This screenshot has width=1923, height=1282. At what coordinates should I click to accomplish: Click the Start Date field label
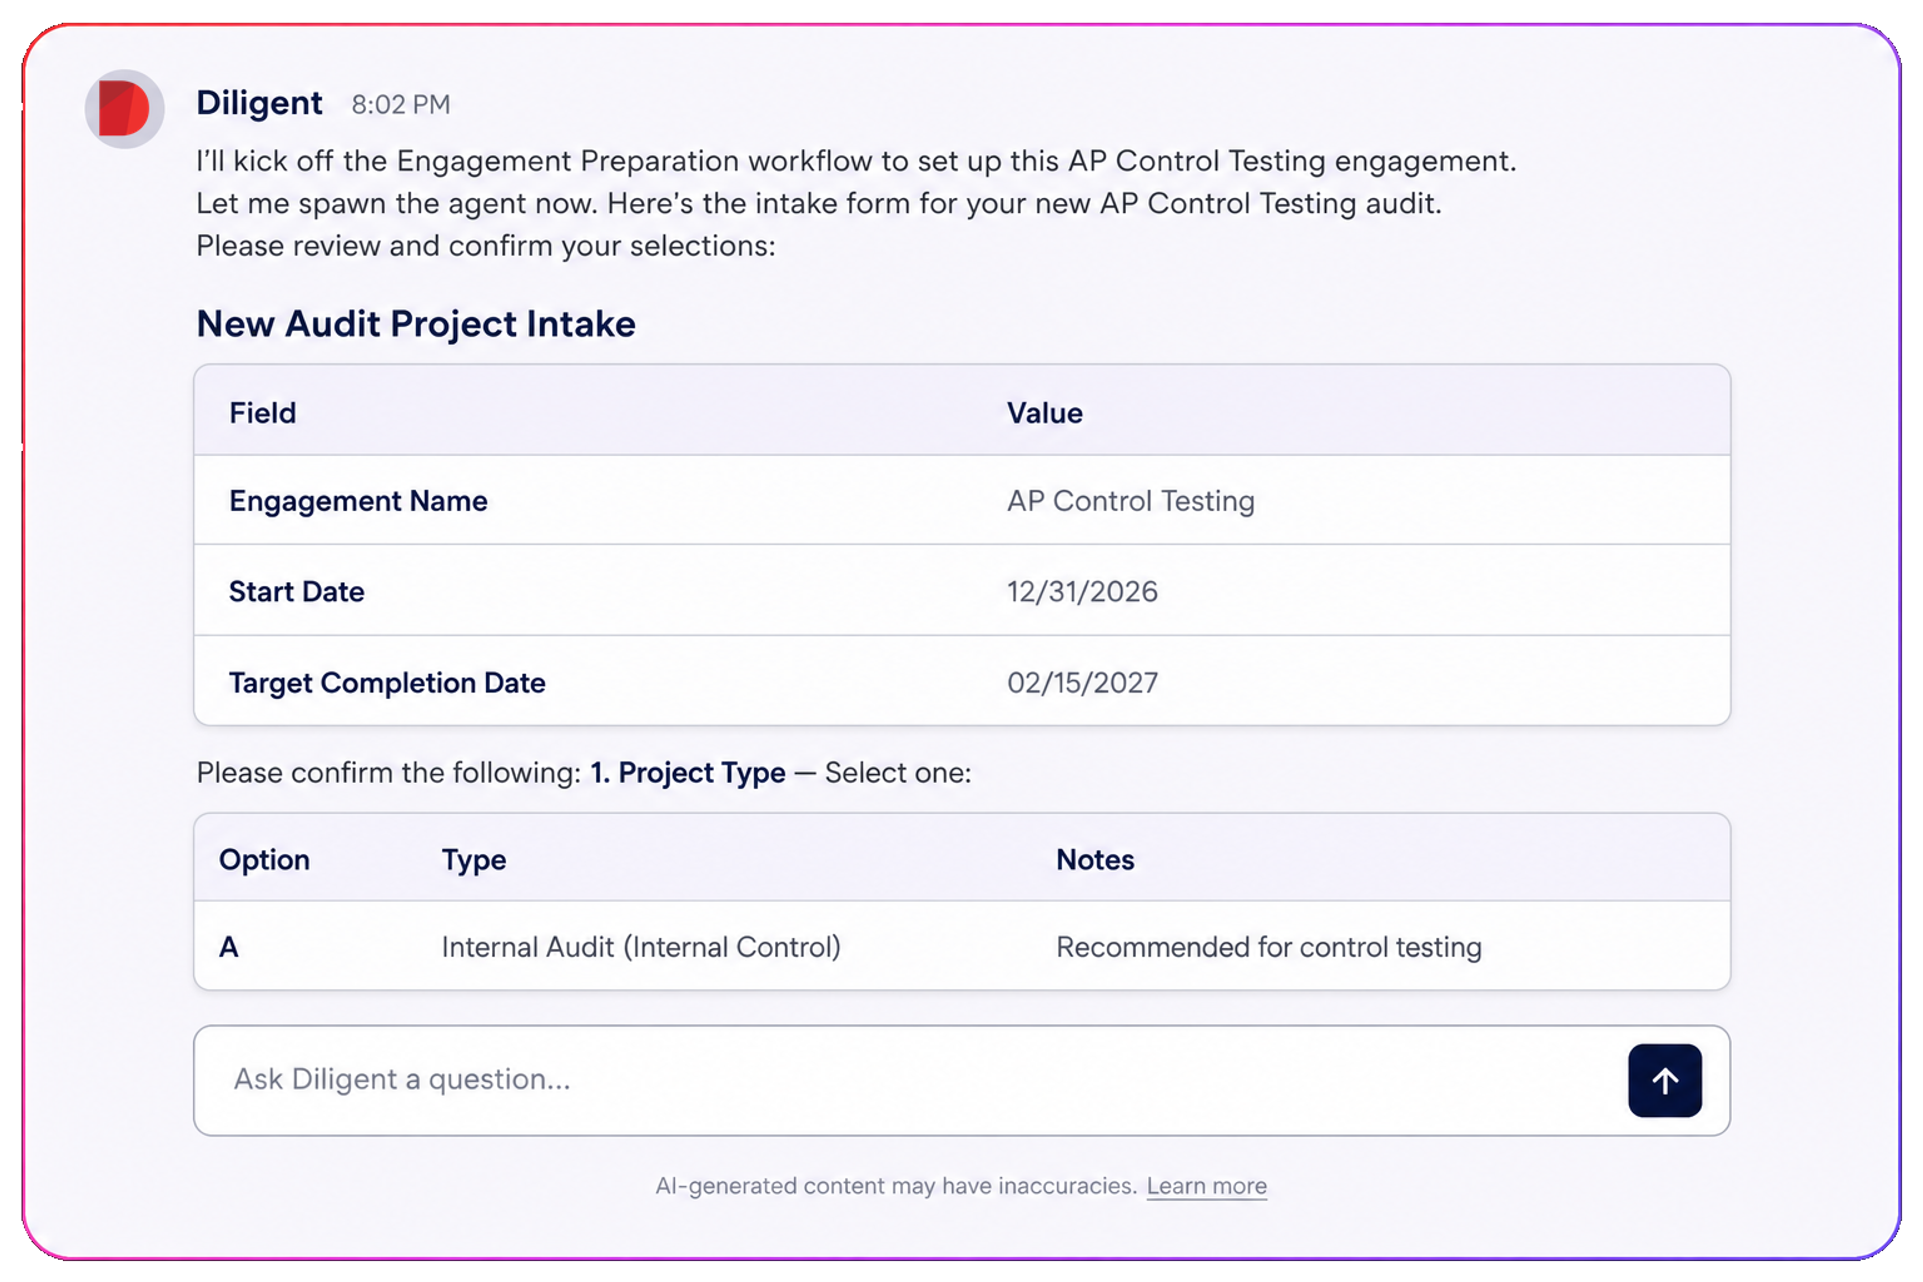(x=297, y=591)
